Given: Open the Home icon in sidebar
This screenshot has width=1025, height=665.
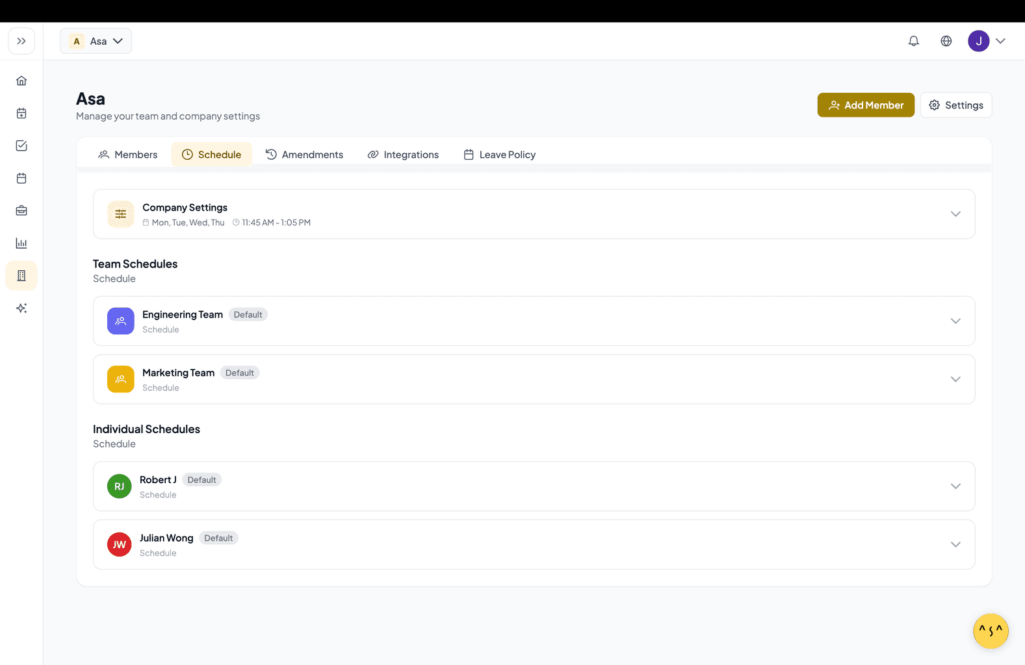Looking at the screenshot, I should (21, 81).
